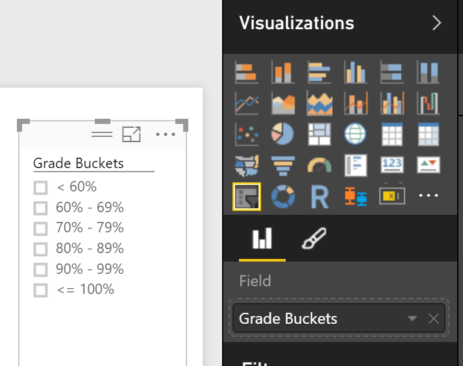Pick the Funnel chart visualization
The height and width of the screenshot is (366, 463).
point(282,165)
